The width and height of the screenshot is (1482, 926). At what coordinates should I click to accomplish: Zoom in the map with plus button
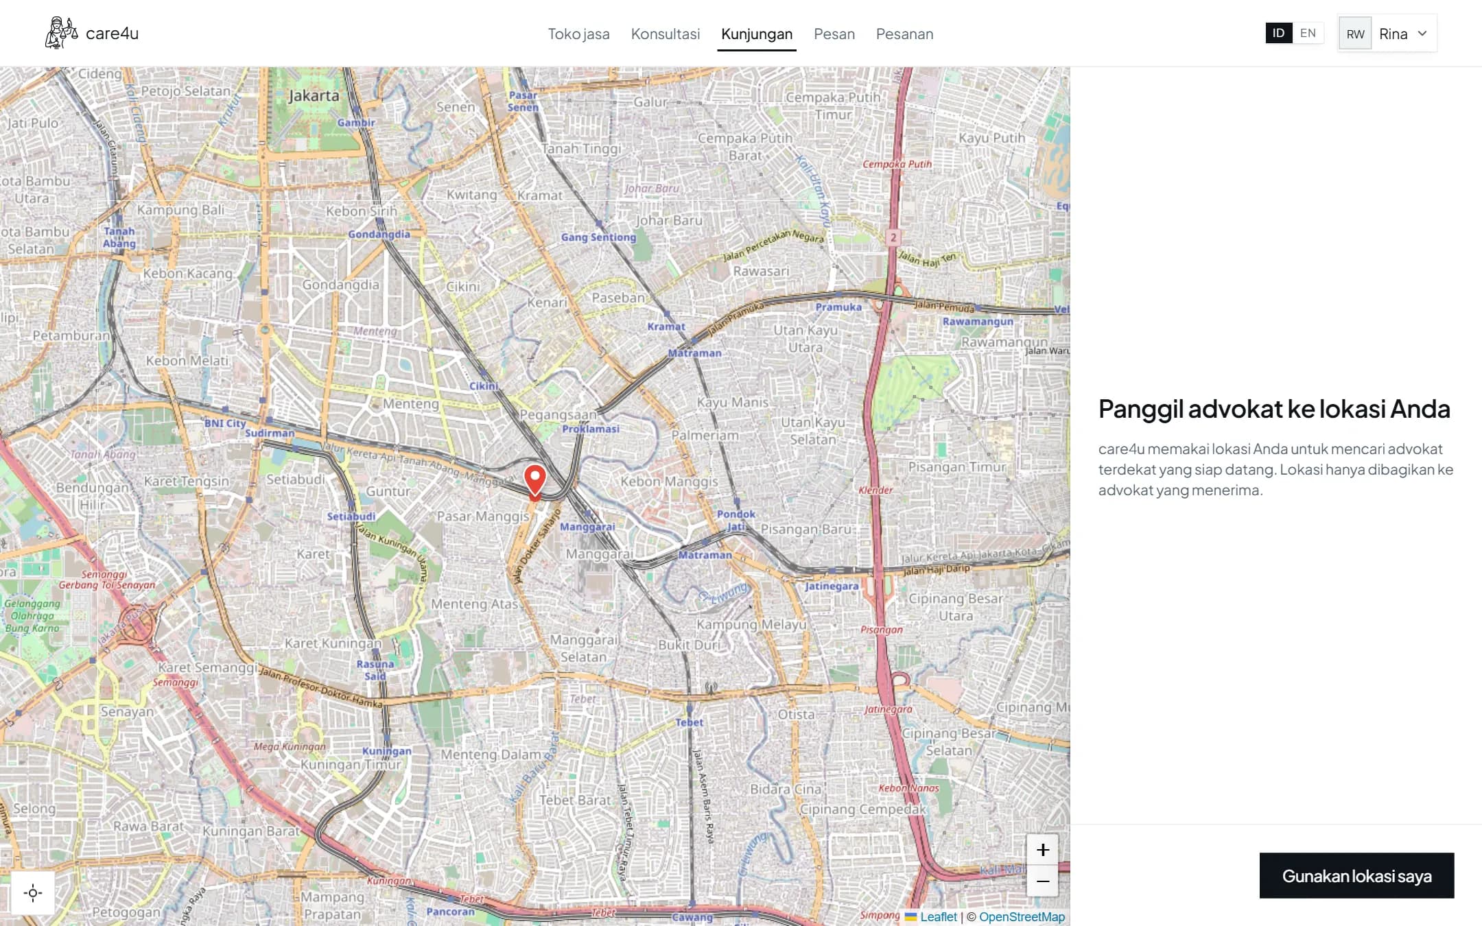tap(1042, 850)
